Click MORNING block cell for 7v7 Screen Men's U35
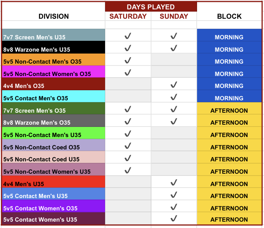 [x=229, y=37]
